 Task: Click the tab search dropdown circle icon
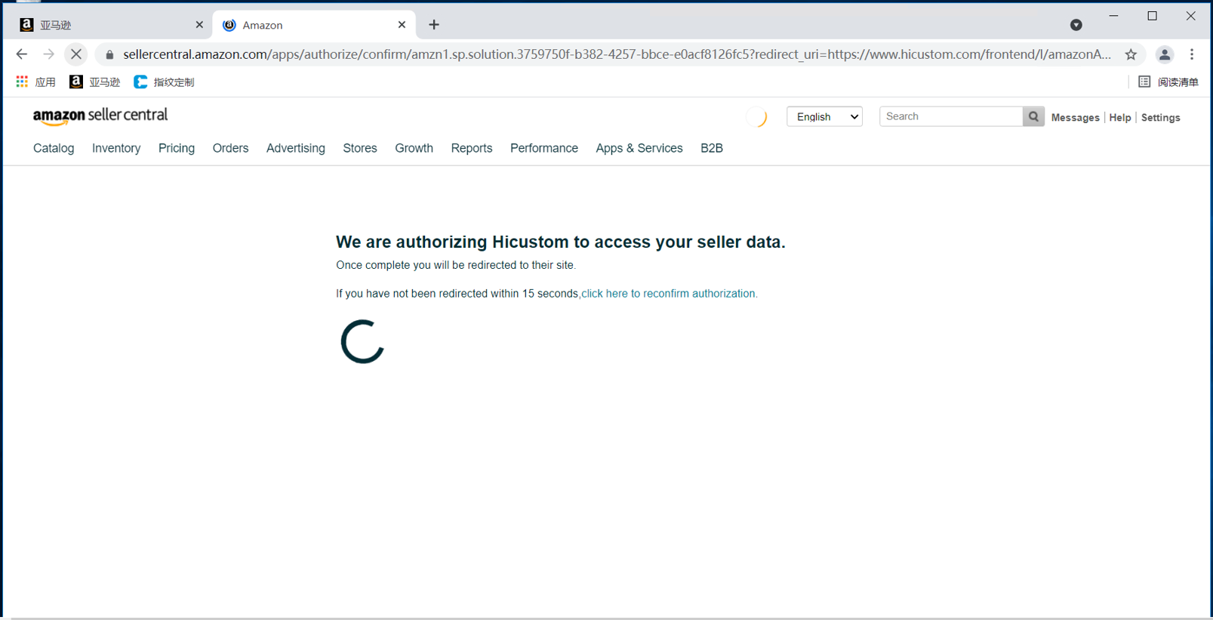tap(1076, 25)
